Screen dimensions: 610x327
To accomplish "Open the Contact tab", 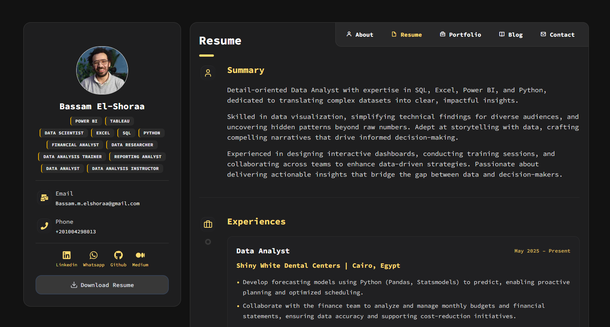I will 557,34.
